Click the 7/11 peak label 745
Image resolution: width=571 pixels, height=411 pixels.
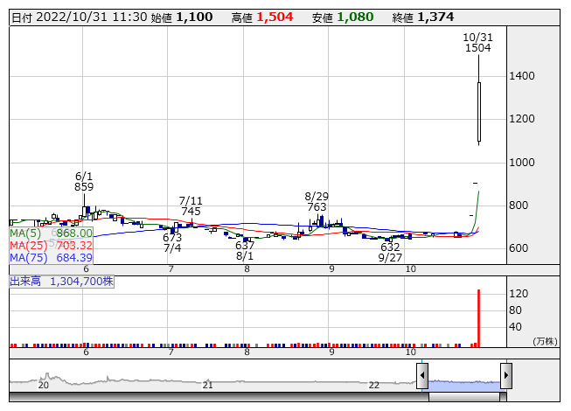(x=191, y=212)
